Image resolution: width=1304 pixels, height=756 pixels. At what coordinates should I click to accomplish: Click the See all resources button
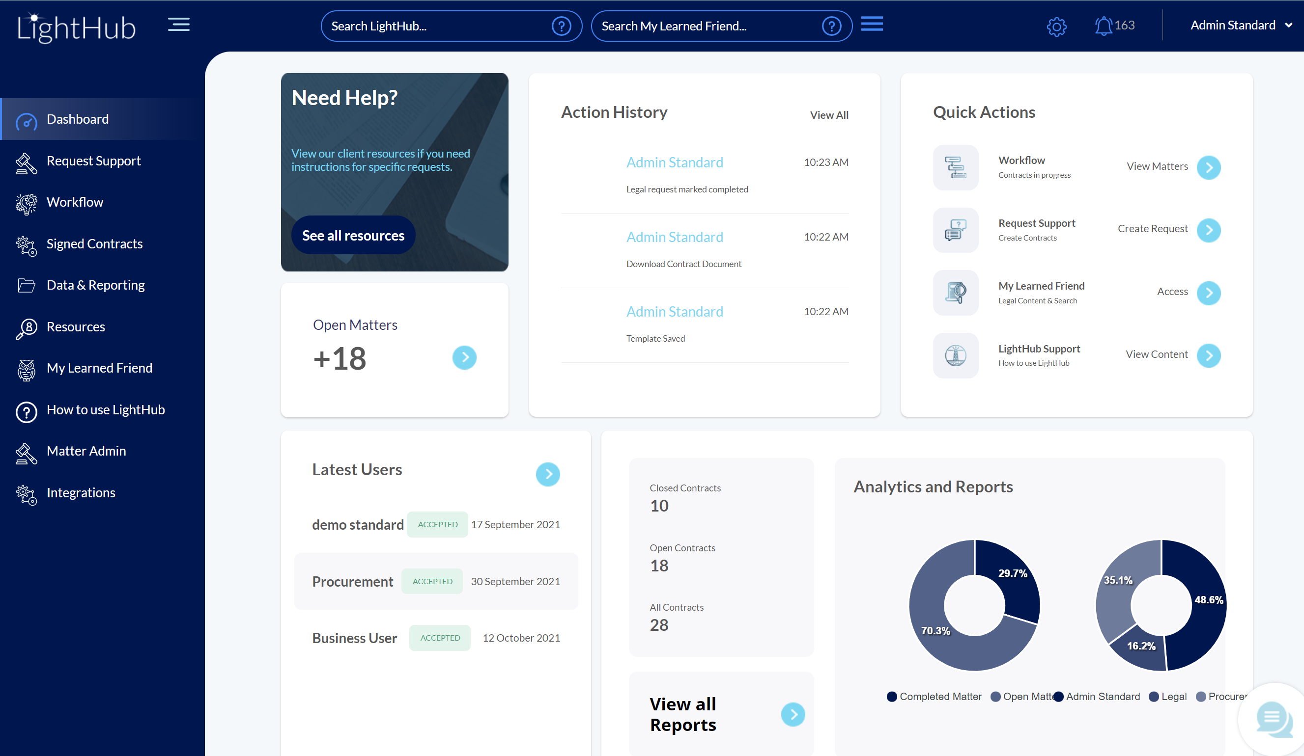(x=353, y=235)
